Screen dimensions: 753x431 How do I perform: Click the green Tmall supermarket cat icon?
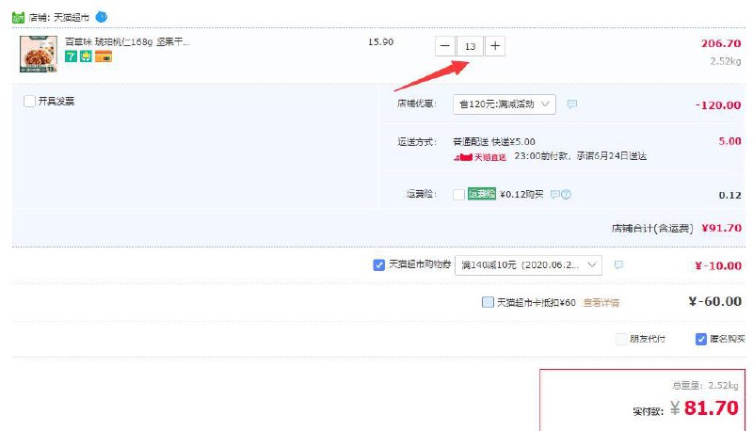pyautogui.click(x=18, y=18)
